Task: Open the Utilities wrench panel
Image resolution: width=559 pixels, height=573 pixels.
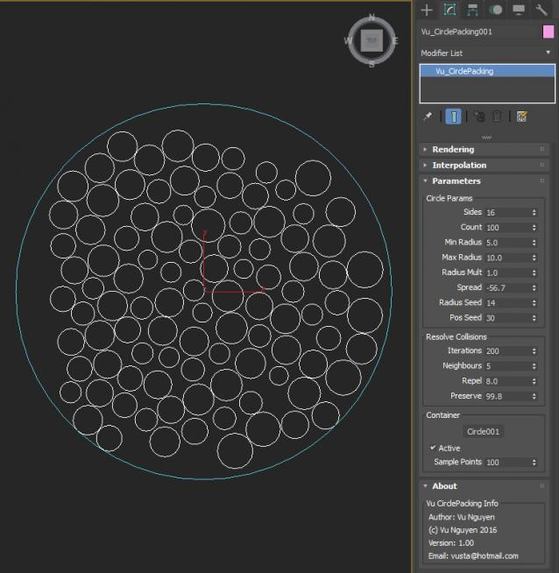Action: [541, 11]
